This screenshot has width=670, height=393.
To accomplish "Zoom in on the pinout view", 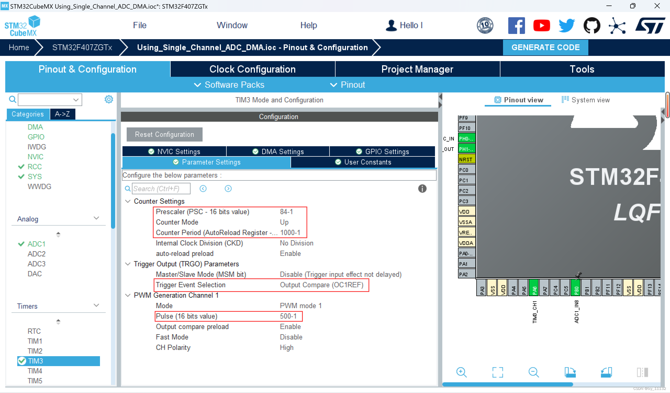I will pyautogui.click(x=462, y=372).
